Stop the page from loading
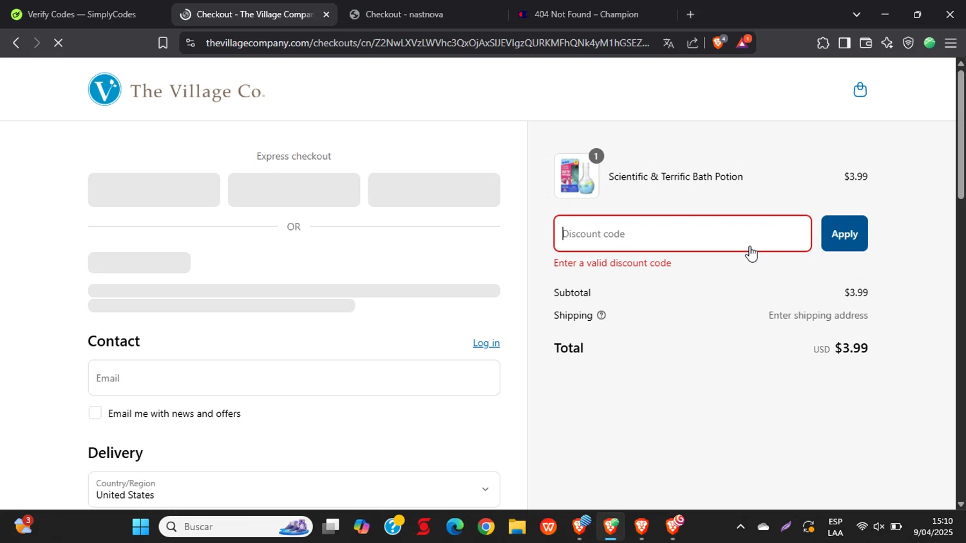Screen dimensions: 966x543 tap(58, 43)
